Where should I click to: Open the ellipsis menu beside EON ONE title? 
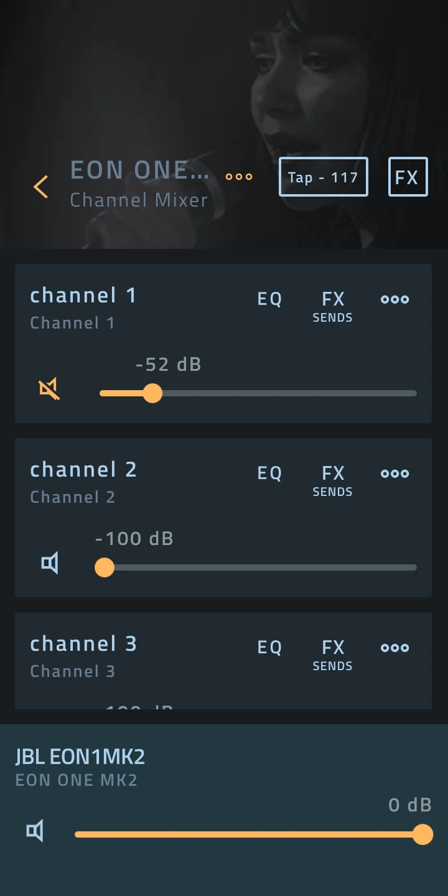click(x=238, y=177)
